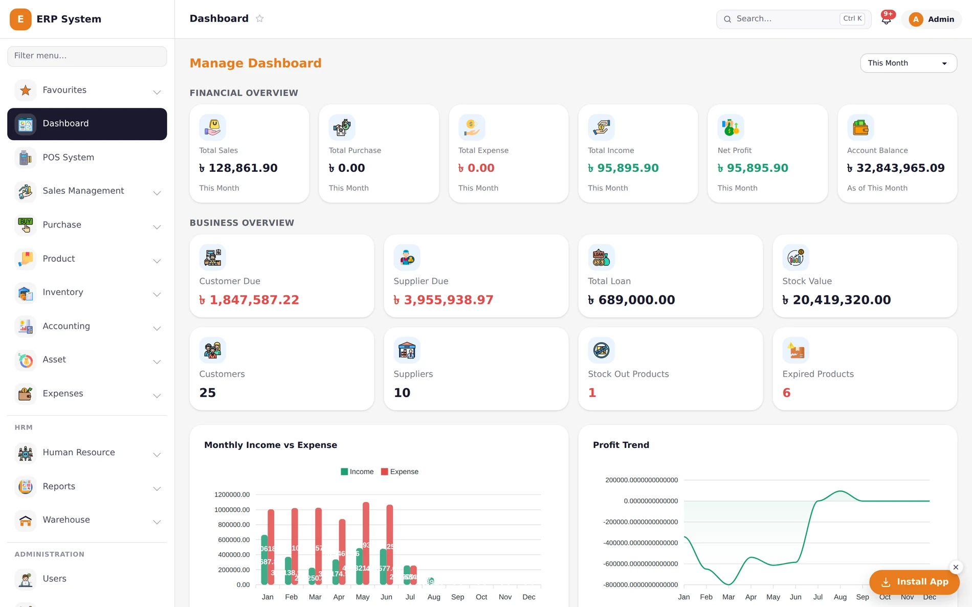Click the Suppliers card icon
The height and width of the screenshot is (607, 972).
pos(407,350)
